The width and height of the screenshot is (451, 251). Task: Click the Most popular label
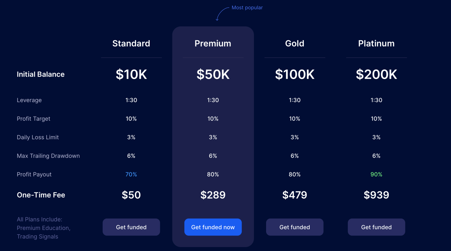[247, 8]
